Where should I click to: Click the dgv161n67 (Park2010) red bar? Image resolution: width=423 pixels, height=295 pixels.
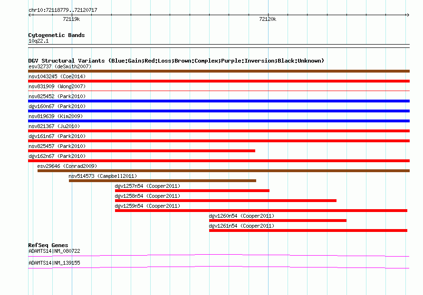219,141
